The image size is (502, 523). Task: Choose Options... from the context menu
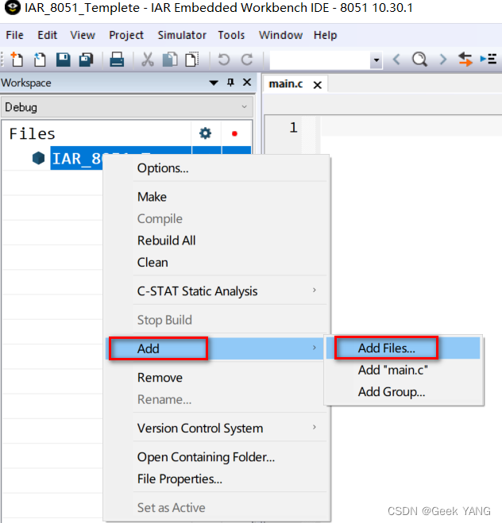(x=163, y=167)
